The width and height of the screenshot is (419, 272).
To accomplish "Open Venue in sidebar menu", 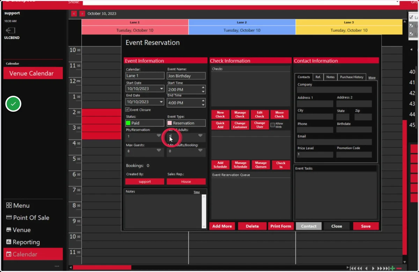I will click(18, 230).
